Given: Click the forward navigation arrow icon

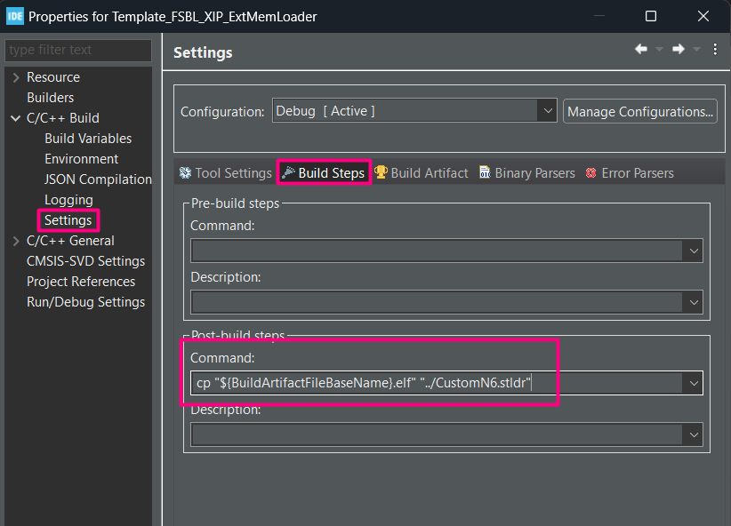Looking at the screenshot, I should point(679,50).
